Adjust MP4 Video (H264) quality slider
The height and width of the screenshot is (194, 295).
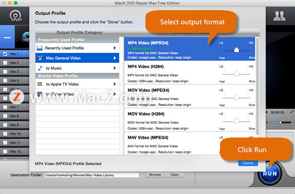(x=236, y=73)
